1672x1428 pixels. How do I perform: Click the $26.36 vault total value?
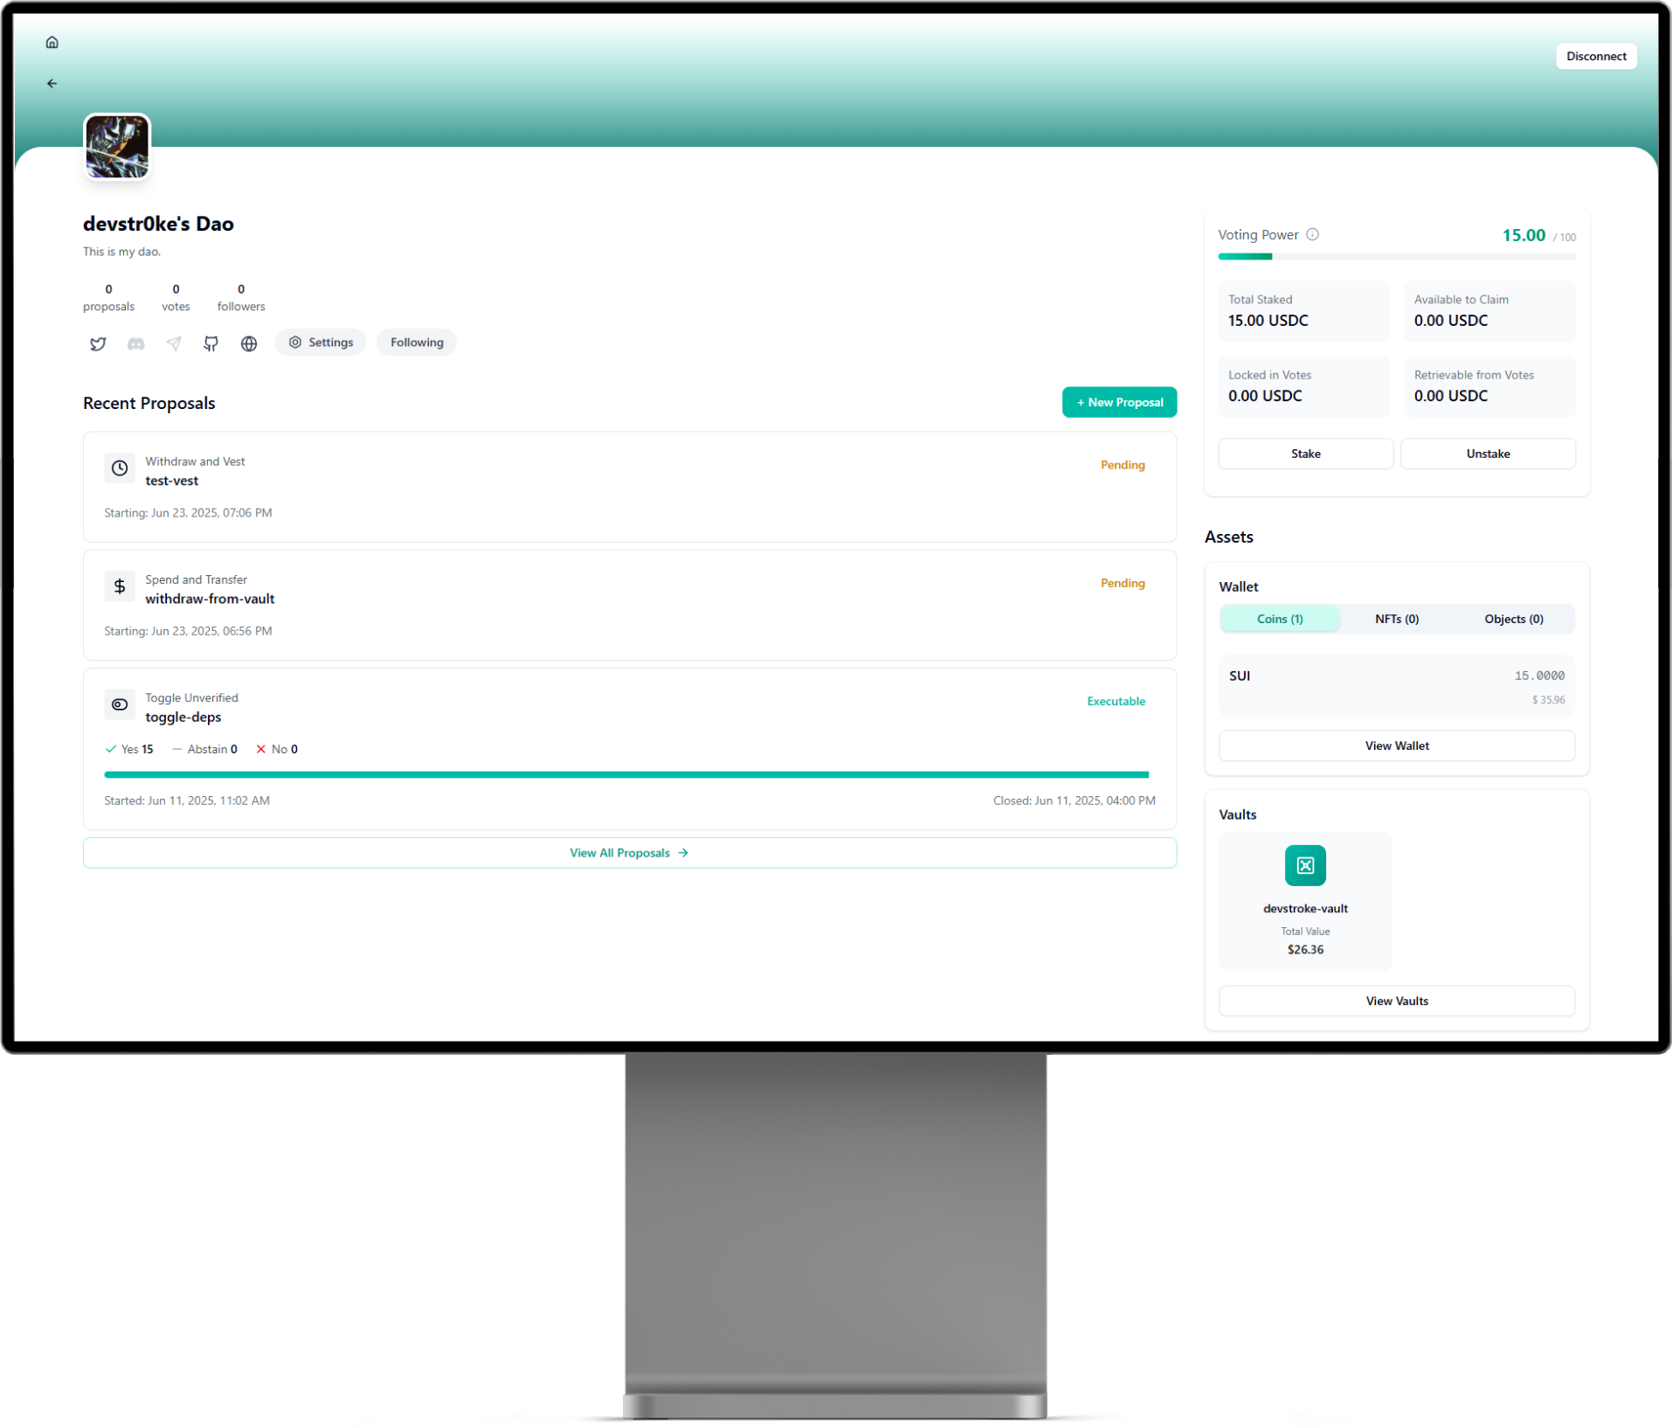1305,949
